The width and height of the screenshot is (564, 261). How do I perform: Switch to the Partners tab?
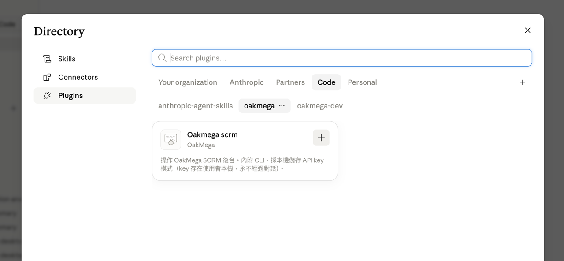coord(290,82)
